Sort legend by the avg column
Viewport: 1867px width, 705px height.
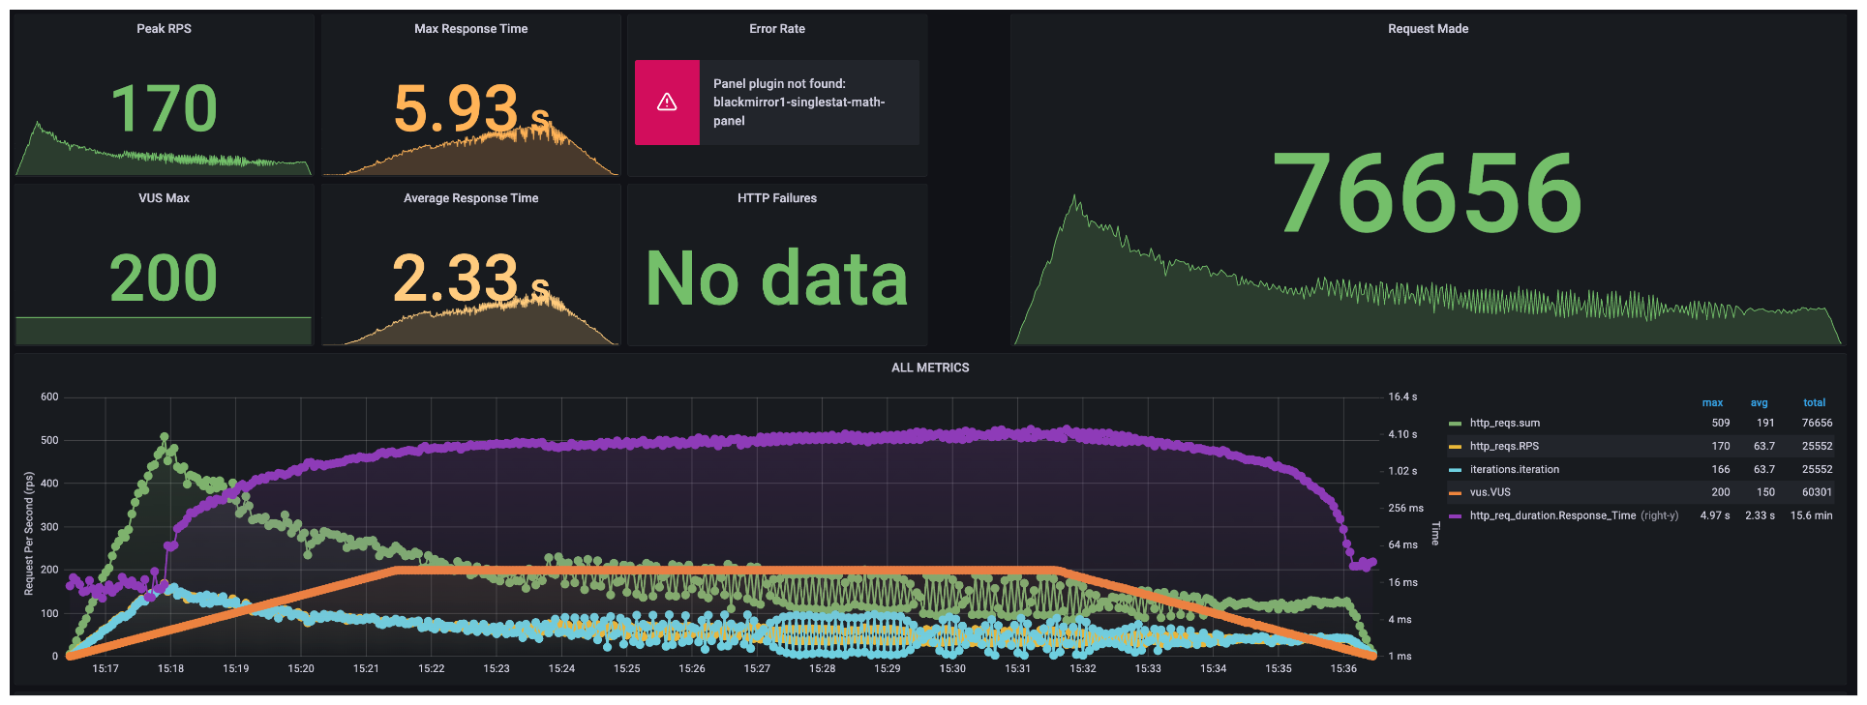pos(1759,402)
